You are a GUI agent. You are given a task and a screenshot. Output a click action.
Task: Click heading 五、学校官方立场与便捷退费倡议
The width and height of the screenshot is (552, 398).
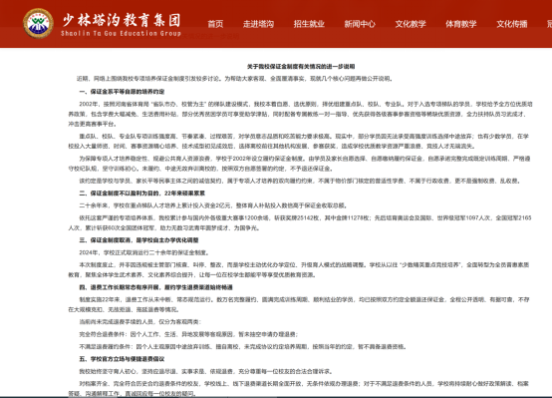(x=122, y=359)
